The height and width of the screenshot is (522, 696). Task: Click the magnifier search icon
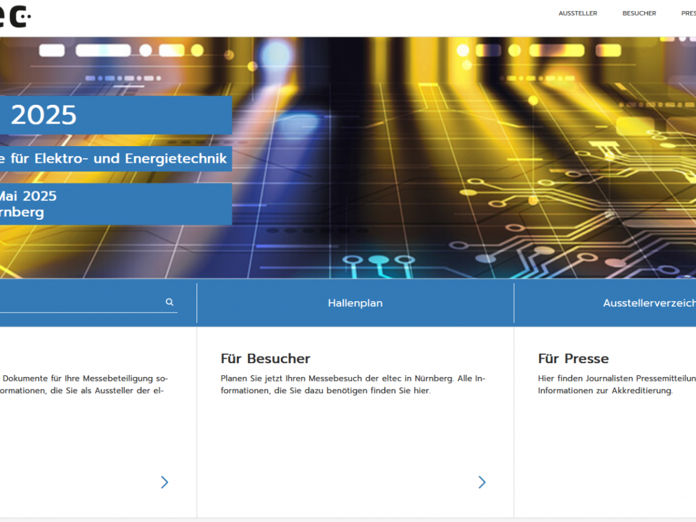[x=169, y=302]
